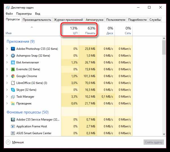The image size is (170, 152).
Task: Click the Меньше details link
Action: 18,142
